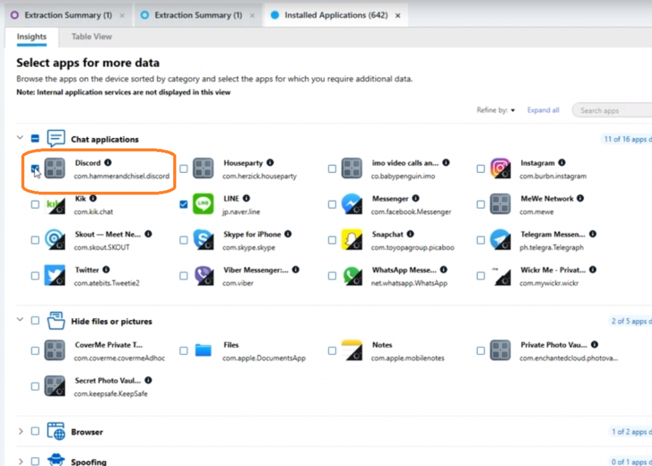Screen dimensions: 652x466
Task: Click the Skout app icon
Action: click(55, 240)
